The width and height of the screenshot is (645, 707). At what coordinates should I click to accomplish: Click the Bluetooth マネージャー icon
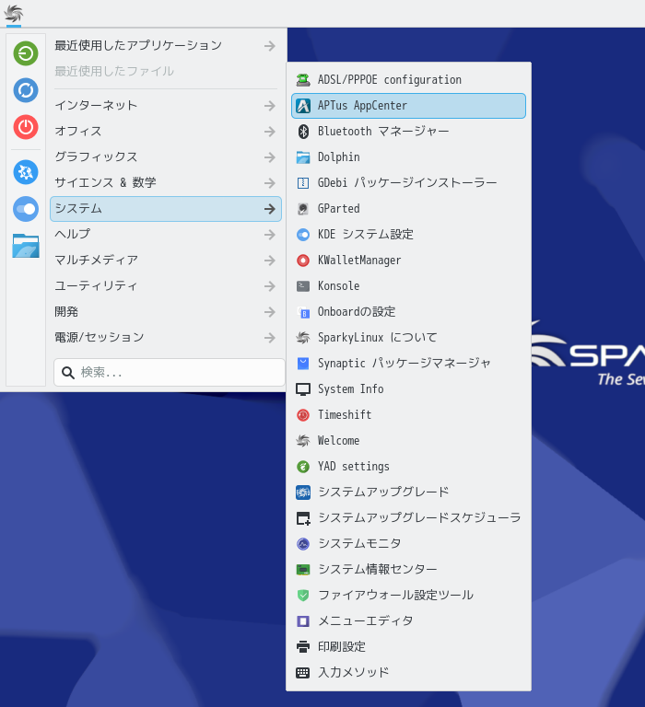point(303,132)
